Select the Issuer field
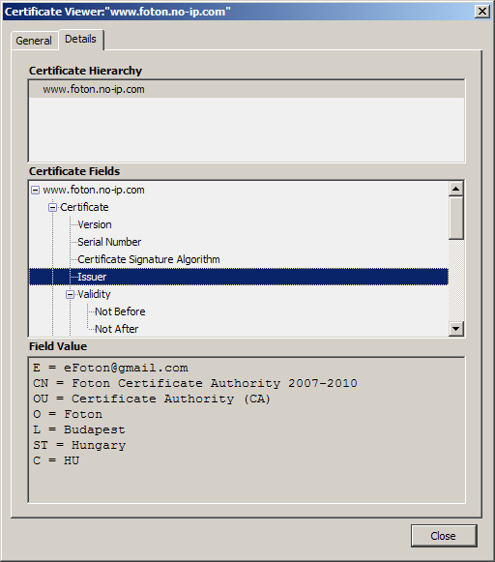This screenshot has width=495, height=562. 239,277
